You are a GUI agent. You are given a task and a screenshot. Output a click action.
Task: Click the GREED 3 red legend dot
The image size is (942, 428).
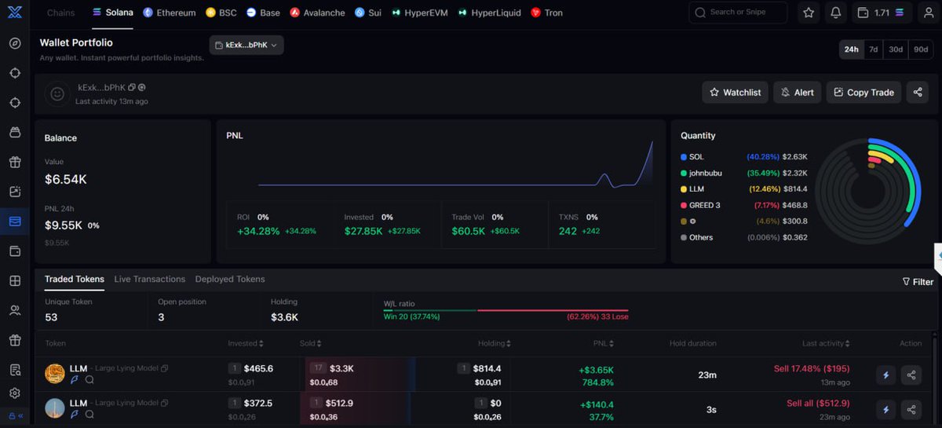click(x=684, y=205)
